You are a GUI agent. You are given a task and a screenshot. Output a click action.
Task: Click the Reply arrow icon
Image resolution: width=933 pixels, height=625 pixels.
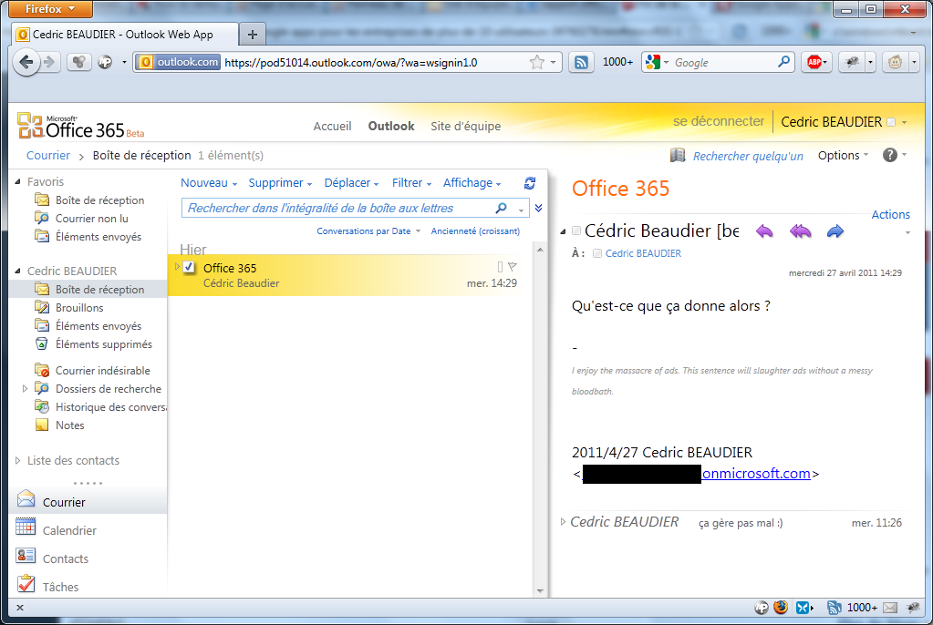click(x=764, y=231)
